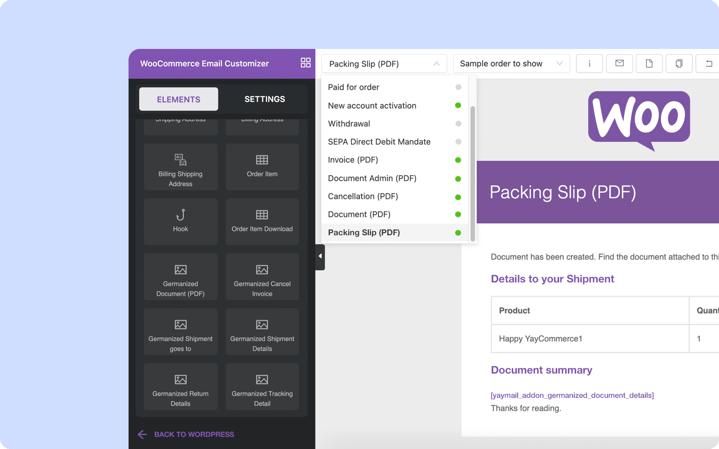Click Back to WordPress link
This screenshot has height=449, width=719.
coord(194,434)
